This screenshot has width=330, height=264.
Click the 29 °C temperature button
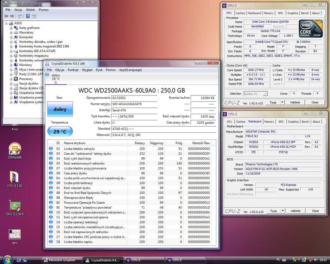60,132
